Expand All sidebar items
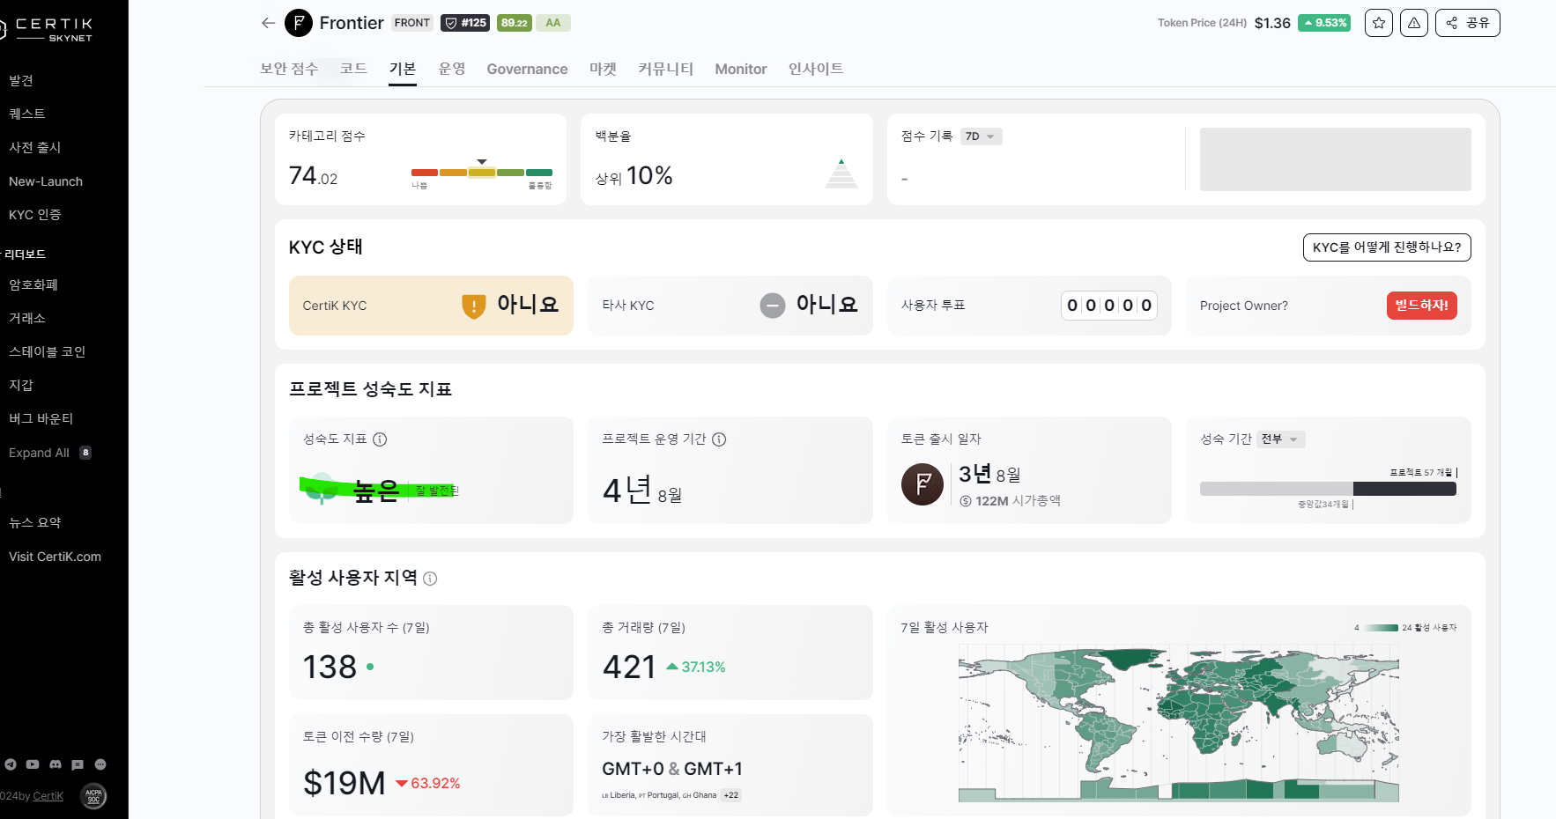1556x819 pixels. click(x=49, y=453)
